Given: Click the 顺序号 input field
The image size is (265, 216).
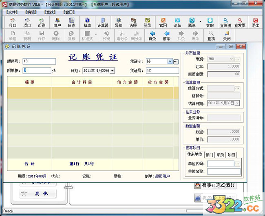Looking at the screenshot, I should tap(39, 61).
